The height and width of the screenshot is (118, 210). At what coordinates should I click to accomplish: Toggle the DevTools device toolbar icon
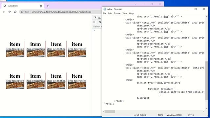[x=100, y=17]
